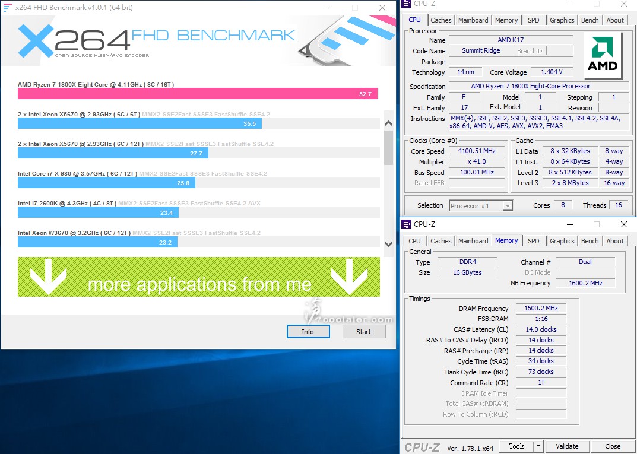Screen dimensions: 637x454
Task: Click the Core Speed 4100.51 MHz field
Action: [x=477, y=151]
